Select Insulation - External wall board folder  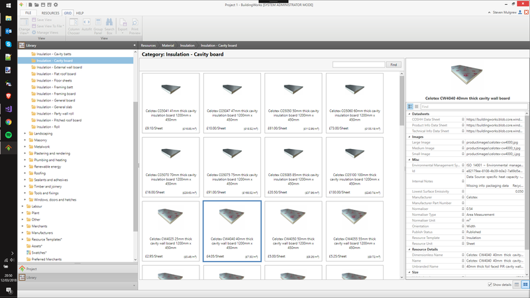pyautogui.click(x=59, y=68)
